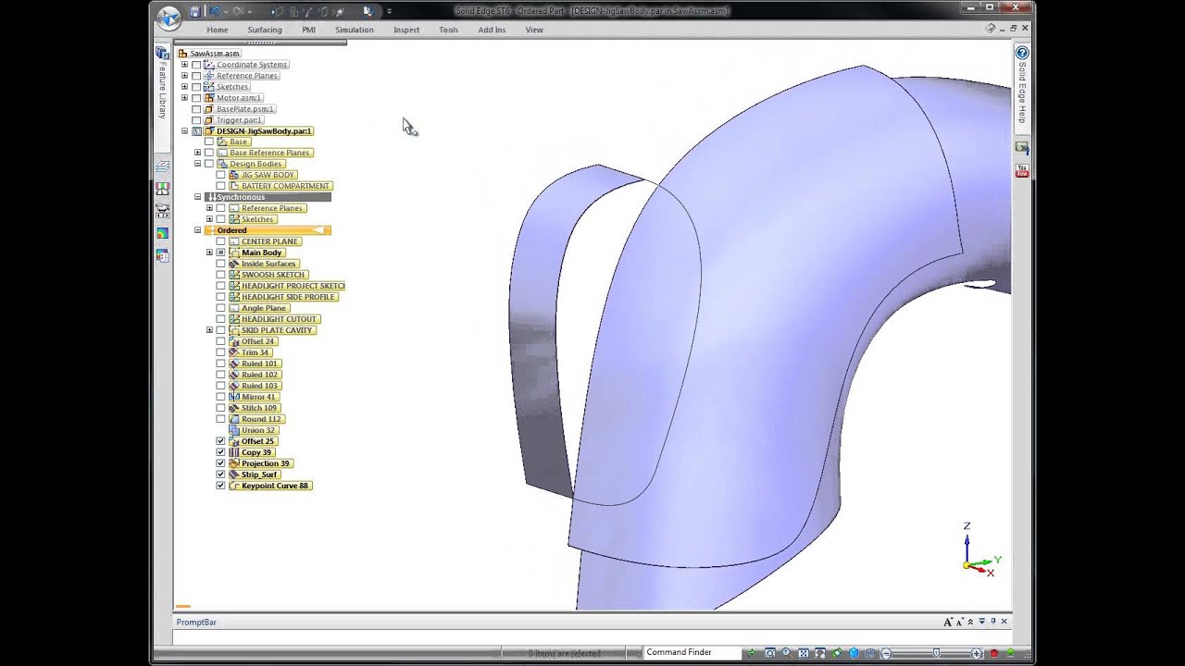
Task: Expand the Coordinate Systems node
Action: click(x=184, y=65)
